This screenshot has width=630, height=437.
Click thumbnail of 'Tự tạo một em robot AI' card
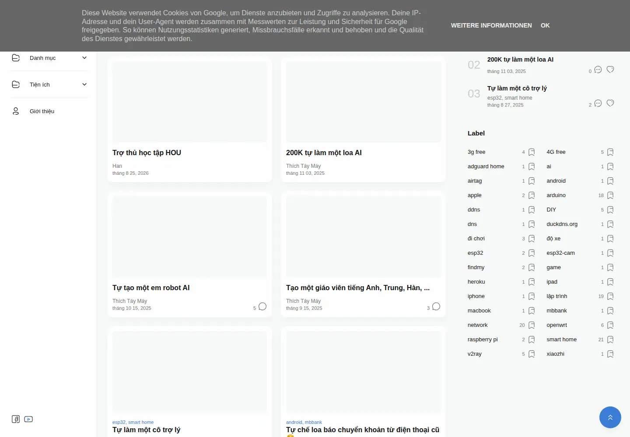tap(189, 237)
